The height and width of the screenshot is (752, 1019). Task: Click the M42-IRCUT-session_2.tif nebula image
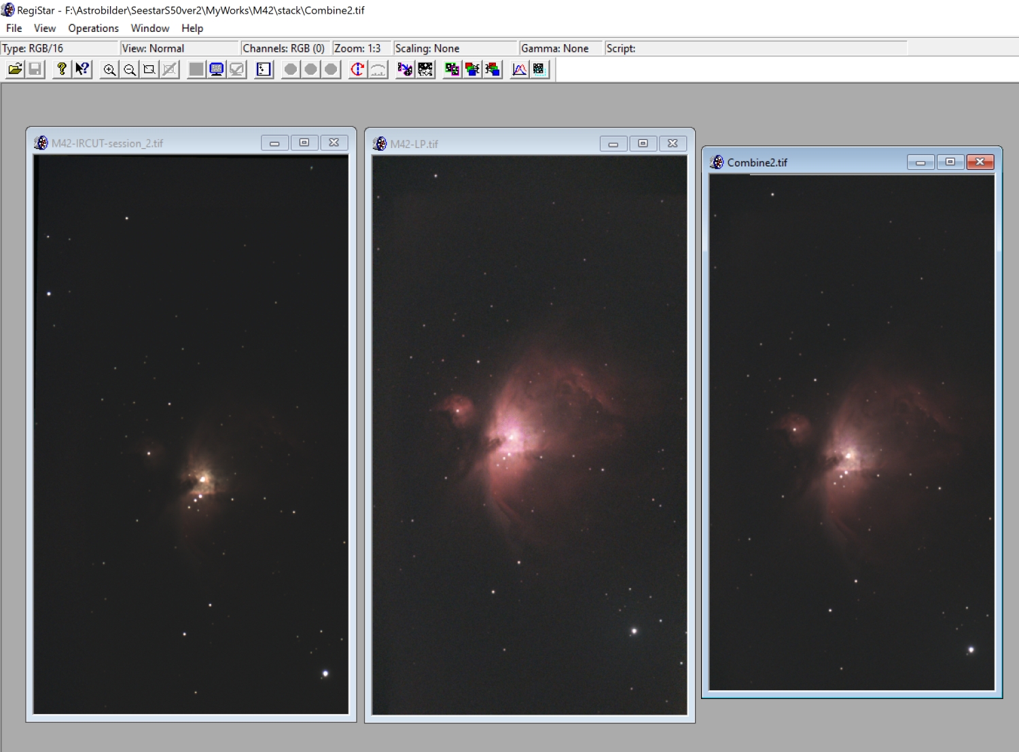click(x=191, y=435)
